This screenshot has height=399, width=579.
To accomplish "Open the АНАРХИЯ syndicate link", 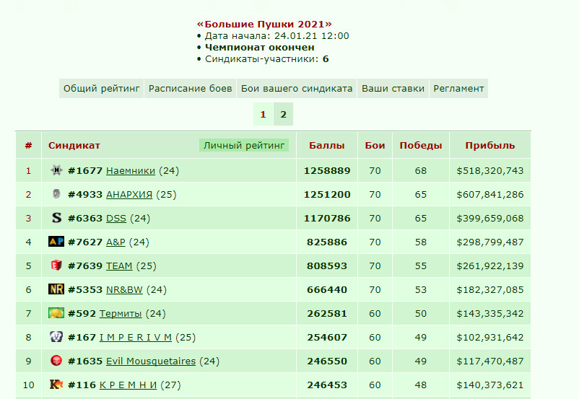I will [x=129, y=195].
